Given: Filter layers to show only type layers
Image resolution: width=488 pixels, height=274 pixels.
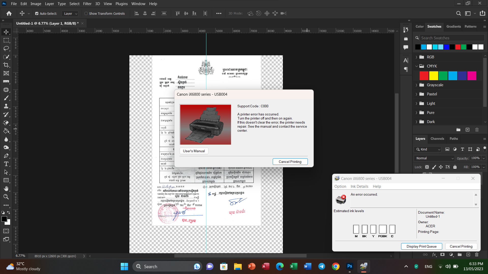Looking at the screenshot, I should pos(462,149).
